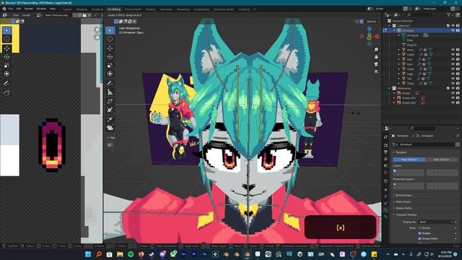The image size is (462, 260).
Task: Open the Display As dropdown
Action: 435,222
